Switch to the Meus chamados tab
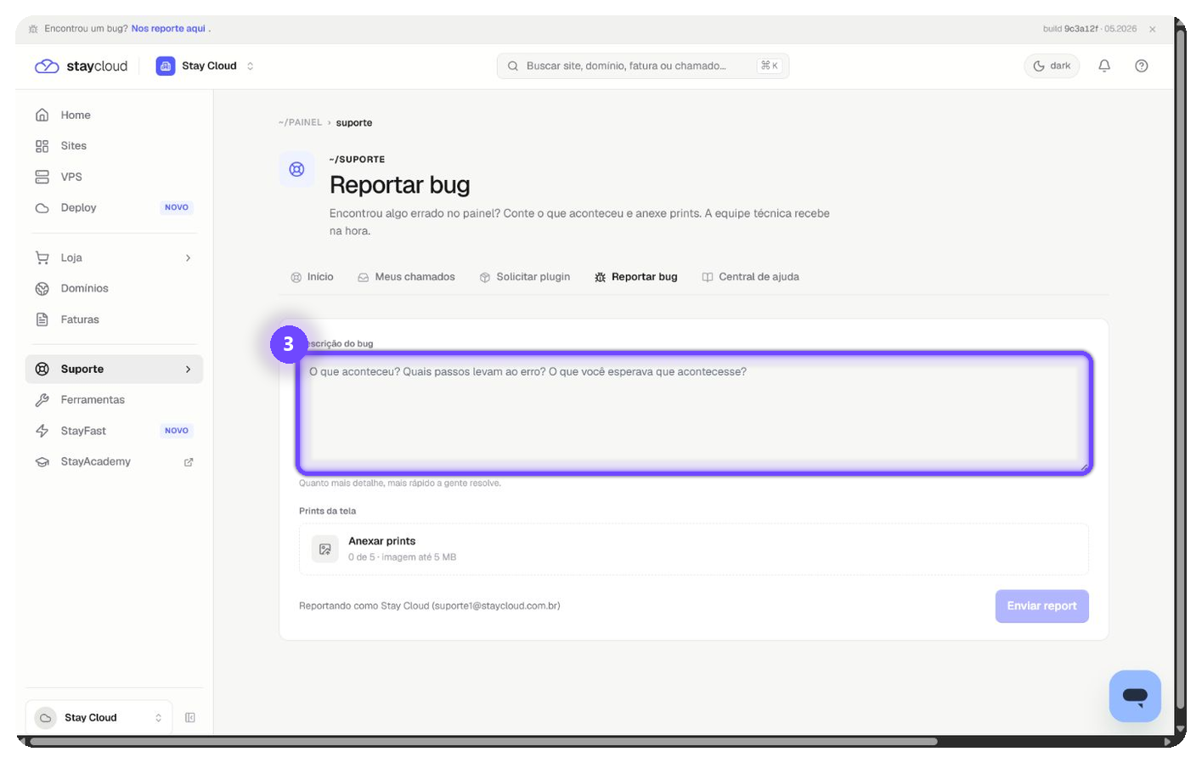The height and width of the screenshot is (763, 1202). [x=406, y=277]
